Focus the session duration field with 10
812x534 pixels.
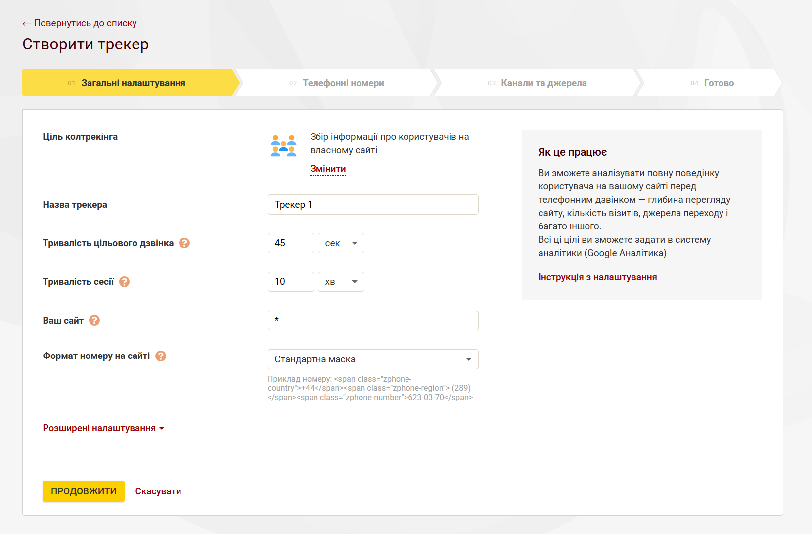point(291,282)
